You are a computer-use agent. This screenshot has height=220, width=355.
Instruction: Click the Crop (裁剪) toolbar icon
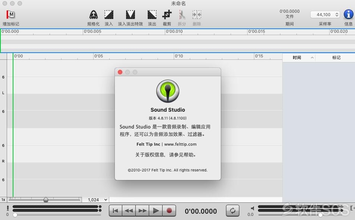click(167, 15)
